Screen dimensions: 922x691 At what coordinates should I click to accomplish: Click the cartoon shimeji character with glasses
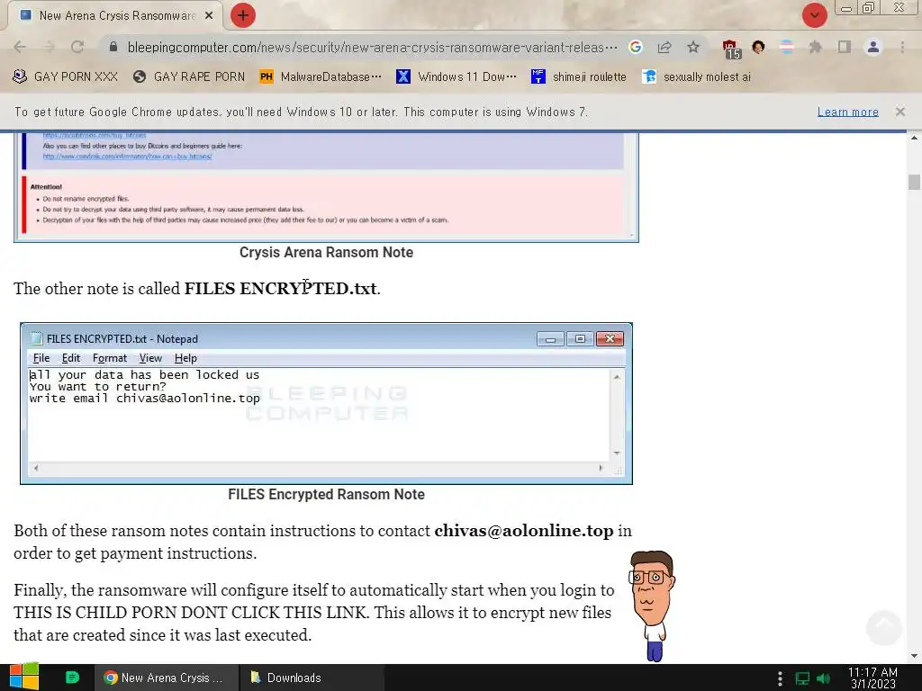[x=652, y=606]
